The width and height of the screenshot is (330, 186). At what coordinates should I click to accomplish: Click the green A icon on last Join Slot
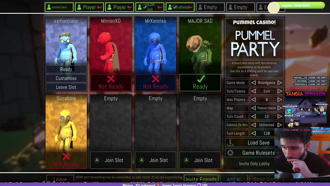click(x=186, y=160)
